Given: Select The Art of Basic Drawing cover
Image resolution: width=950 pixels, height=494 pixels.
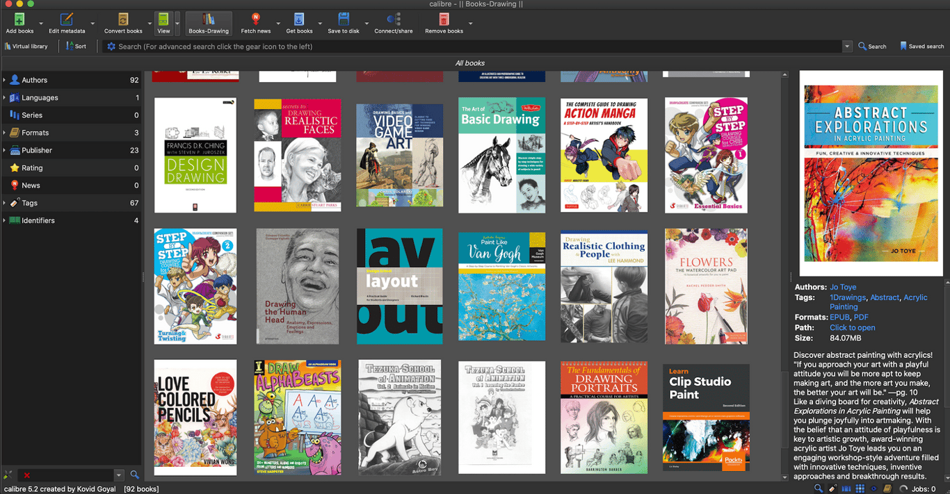Looking at the screenshot, I should tap(501, 155).
